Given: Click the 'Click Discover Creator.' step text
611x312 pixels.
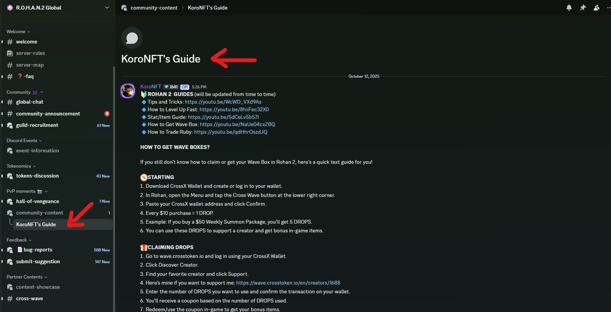Looking at the screenshot, I should 169,265.
